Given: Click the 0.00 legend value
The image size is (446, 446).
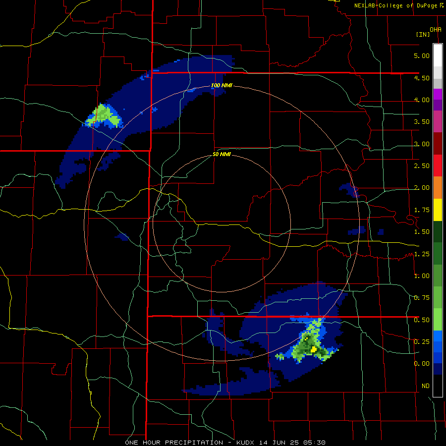Looking at the screenshot, I should click(x=422, y=364).
